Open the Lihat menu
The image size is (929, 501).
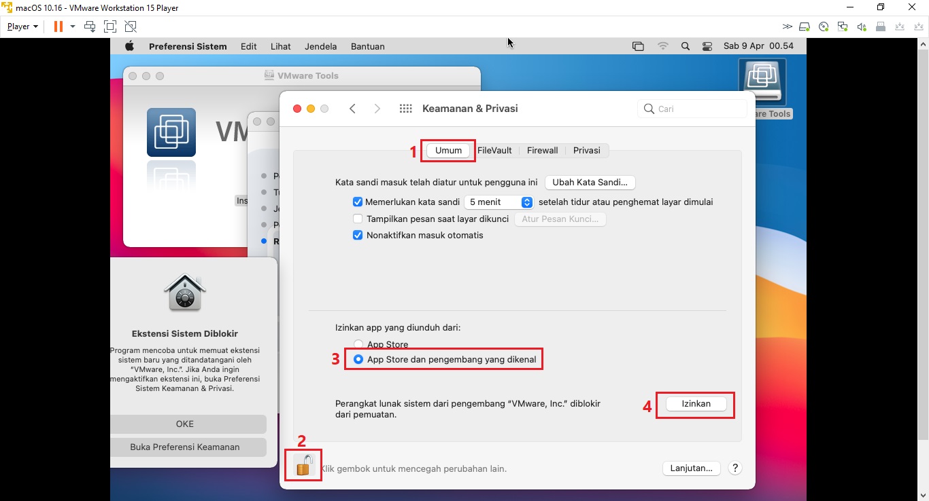[281, 46]
